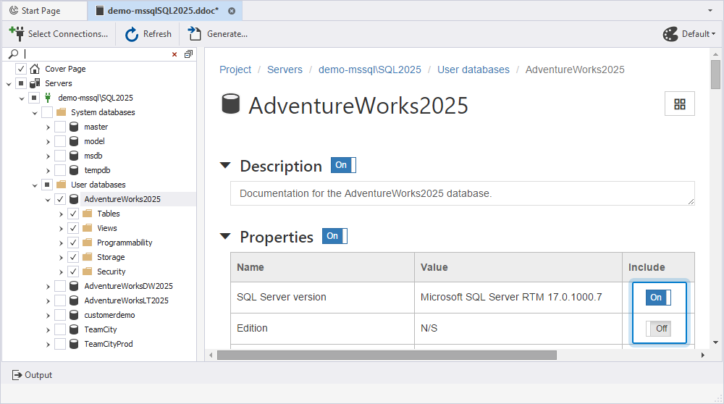Open the User databases breadcrumb link
The image size is (724, 404).
pyautogui.click(x=473, y=70)
